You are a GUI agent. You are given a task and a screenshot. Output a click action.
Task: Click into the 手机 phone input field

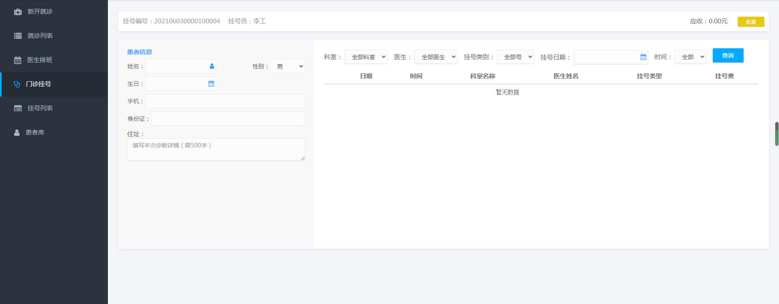coord(225,101)
